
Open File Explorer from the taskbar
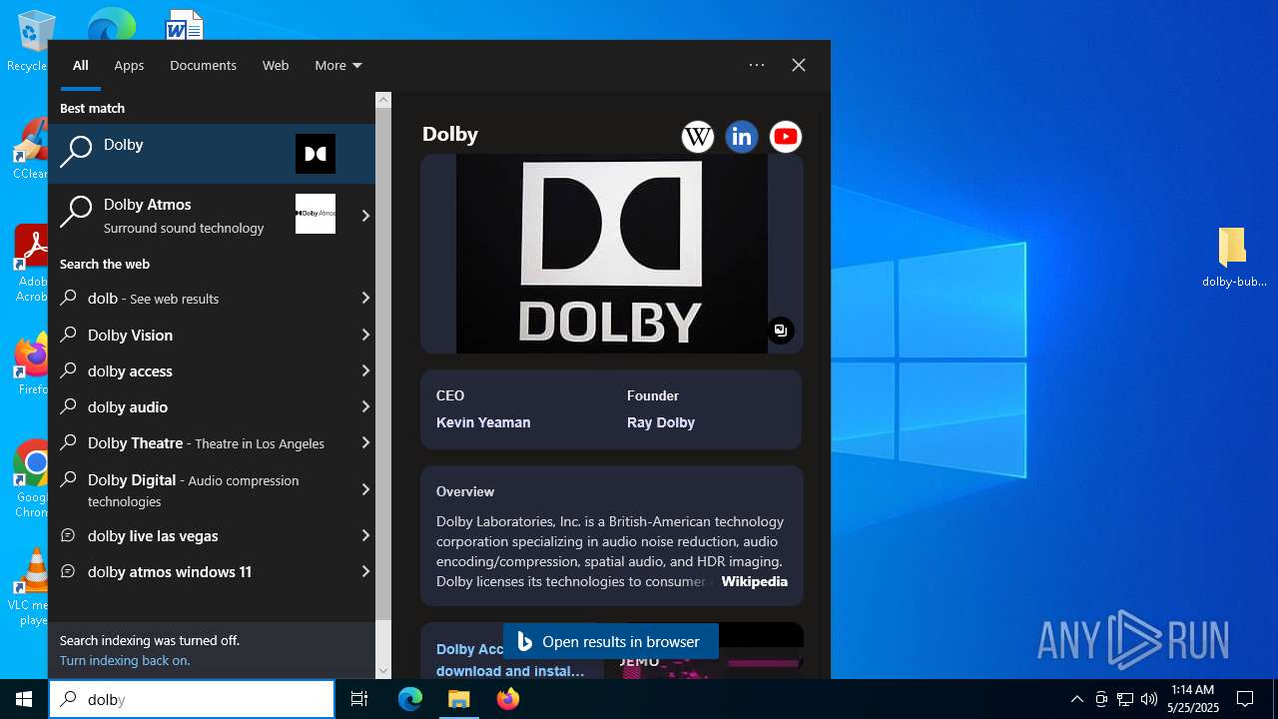458,699
